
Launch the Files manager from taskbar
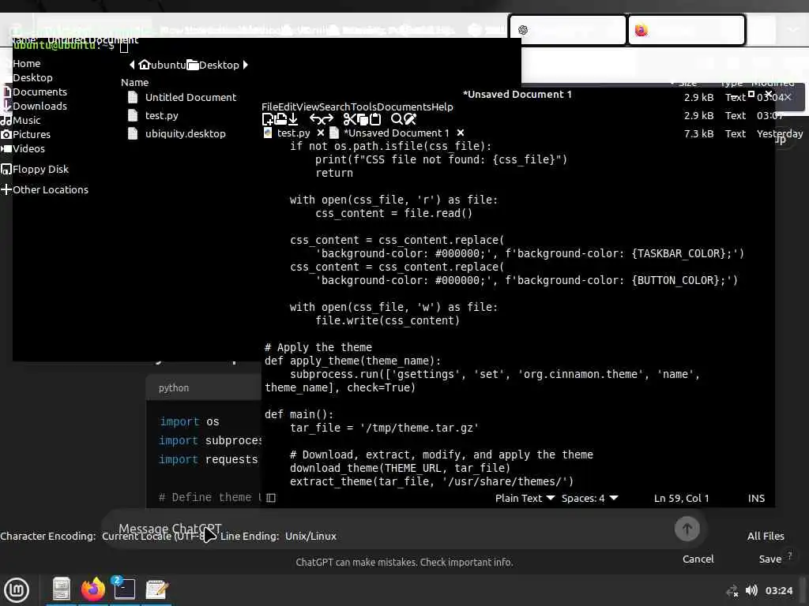coord(62,589)
